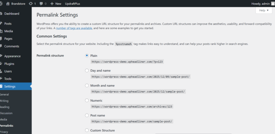The width and height of the screenshot is (275, 134).
Task: Click the Permalink structure row label
Action: (x=50, y=56)
